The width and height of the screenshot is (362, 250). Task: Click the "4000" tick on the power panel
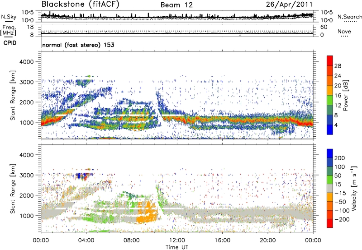[27, 62]
